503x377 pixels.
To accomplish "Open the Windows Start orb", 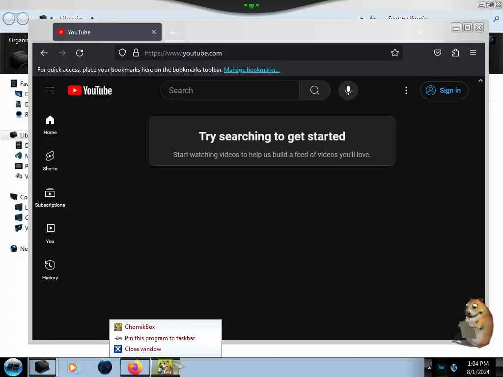I will click(x=13, y=367).
